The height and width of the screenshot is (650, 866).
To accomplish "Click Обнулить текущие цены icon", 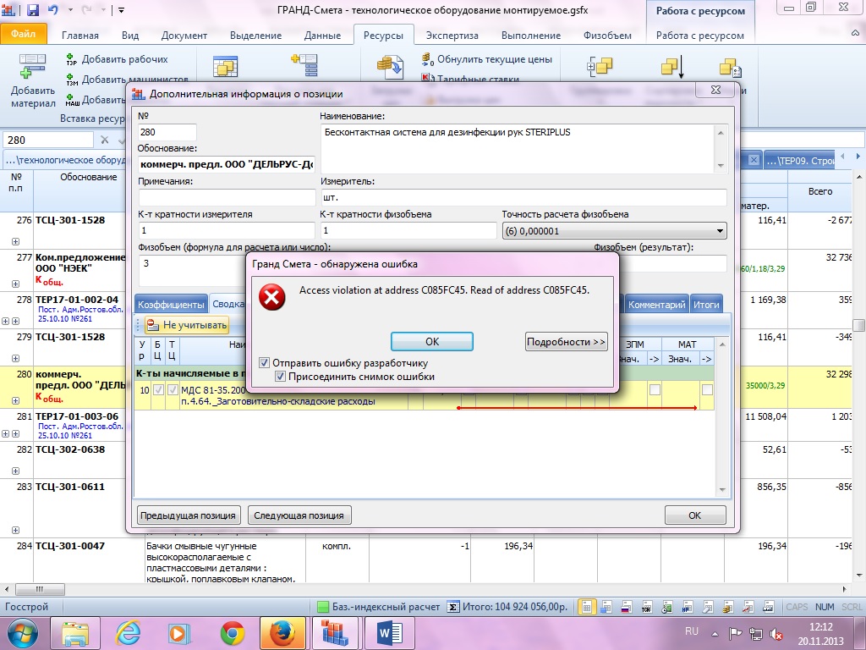I will (429, 60).
